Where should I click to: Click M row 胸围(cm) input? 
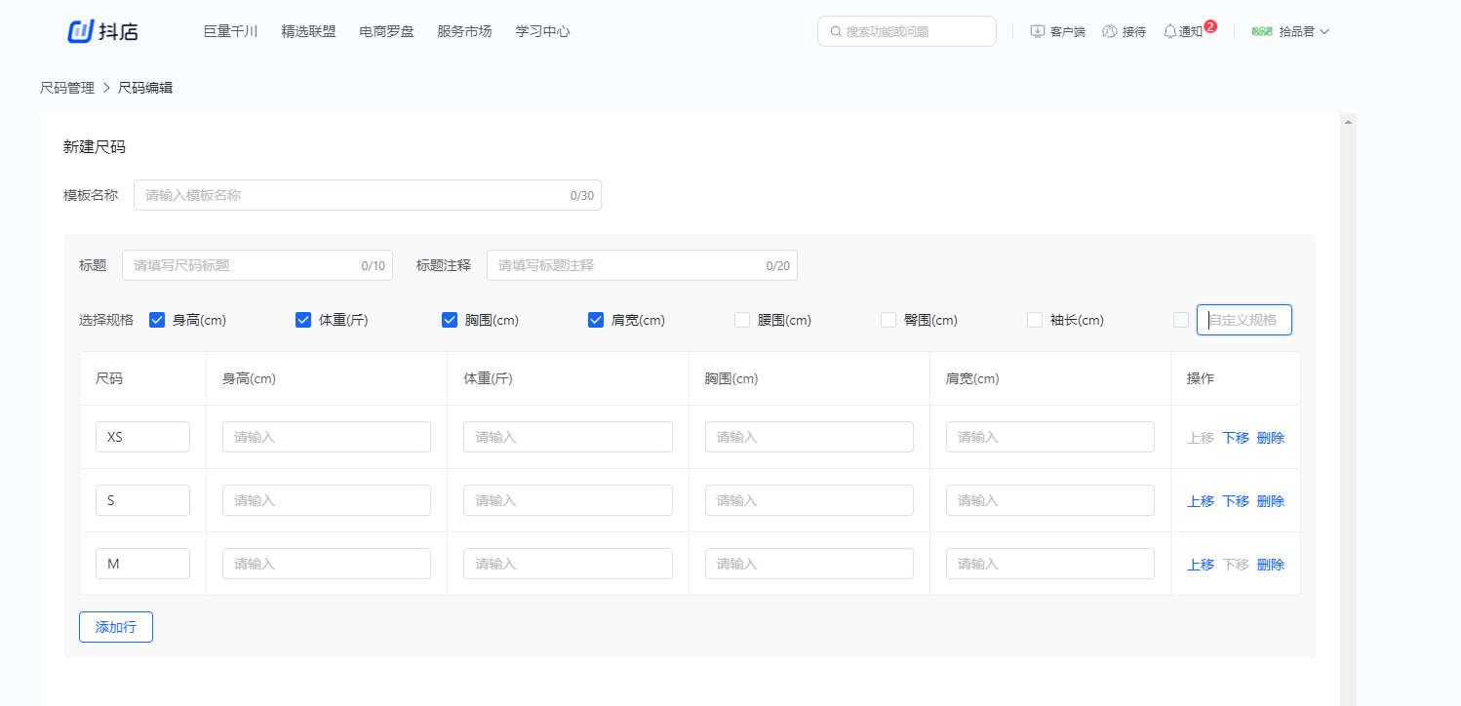(x=809, y=564)
